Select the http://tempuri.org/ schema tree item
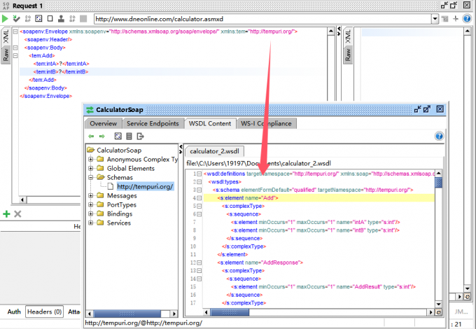This screenshot has height=329, width=476. click(x=145, y=186)
